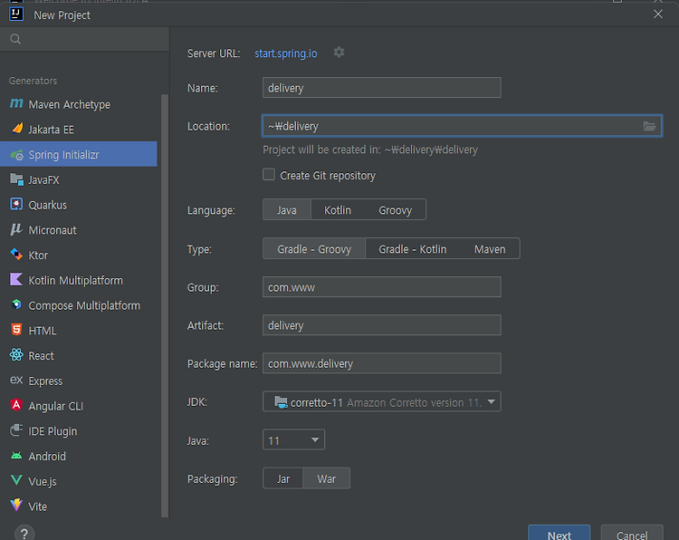Image resolution: width=679 pixels, height=540 pixels.
Task: Click the Micronaut mu icon
Action: [x=16, y=229]
